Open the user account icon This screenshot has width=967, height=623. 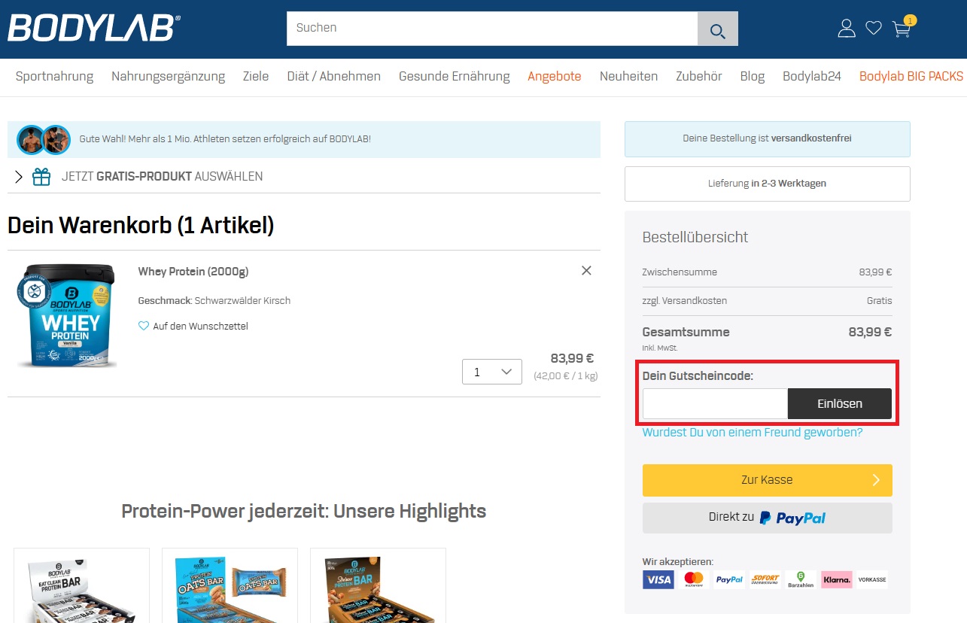(847, 29)
